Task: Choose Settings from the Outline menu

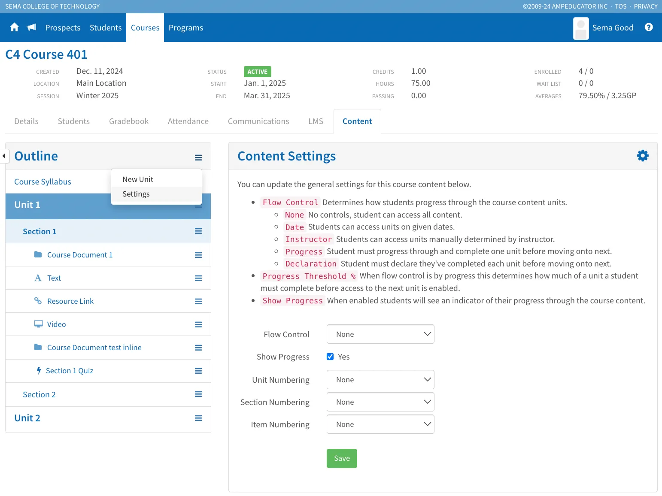Action: coord(156,194)
